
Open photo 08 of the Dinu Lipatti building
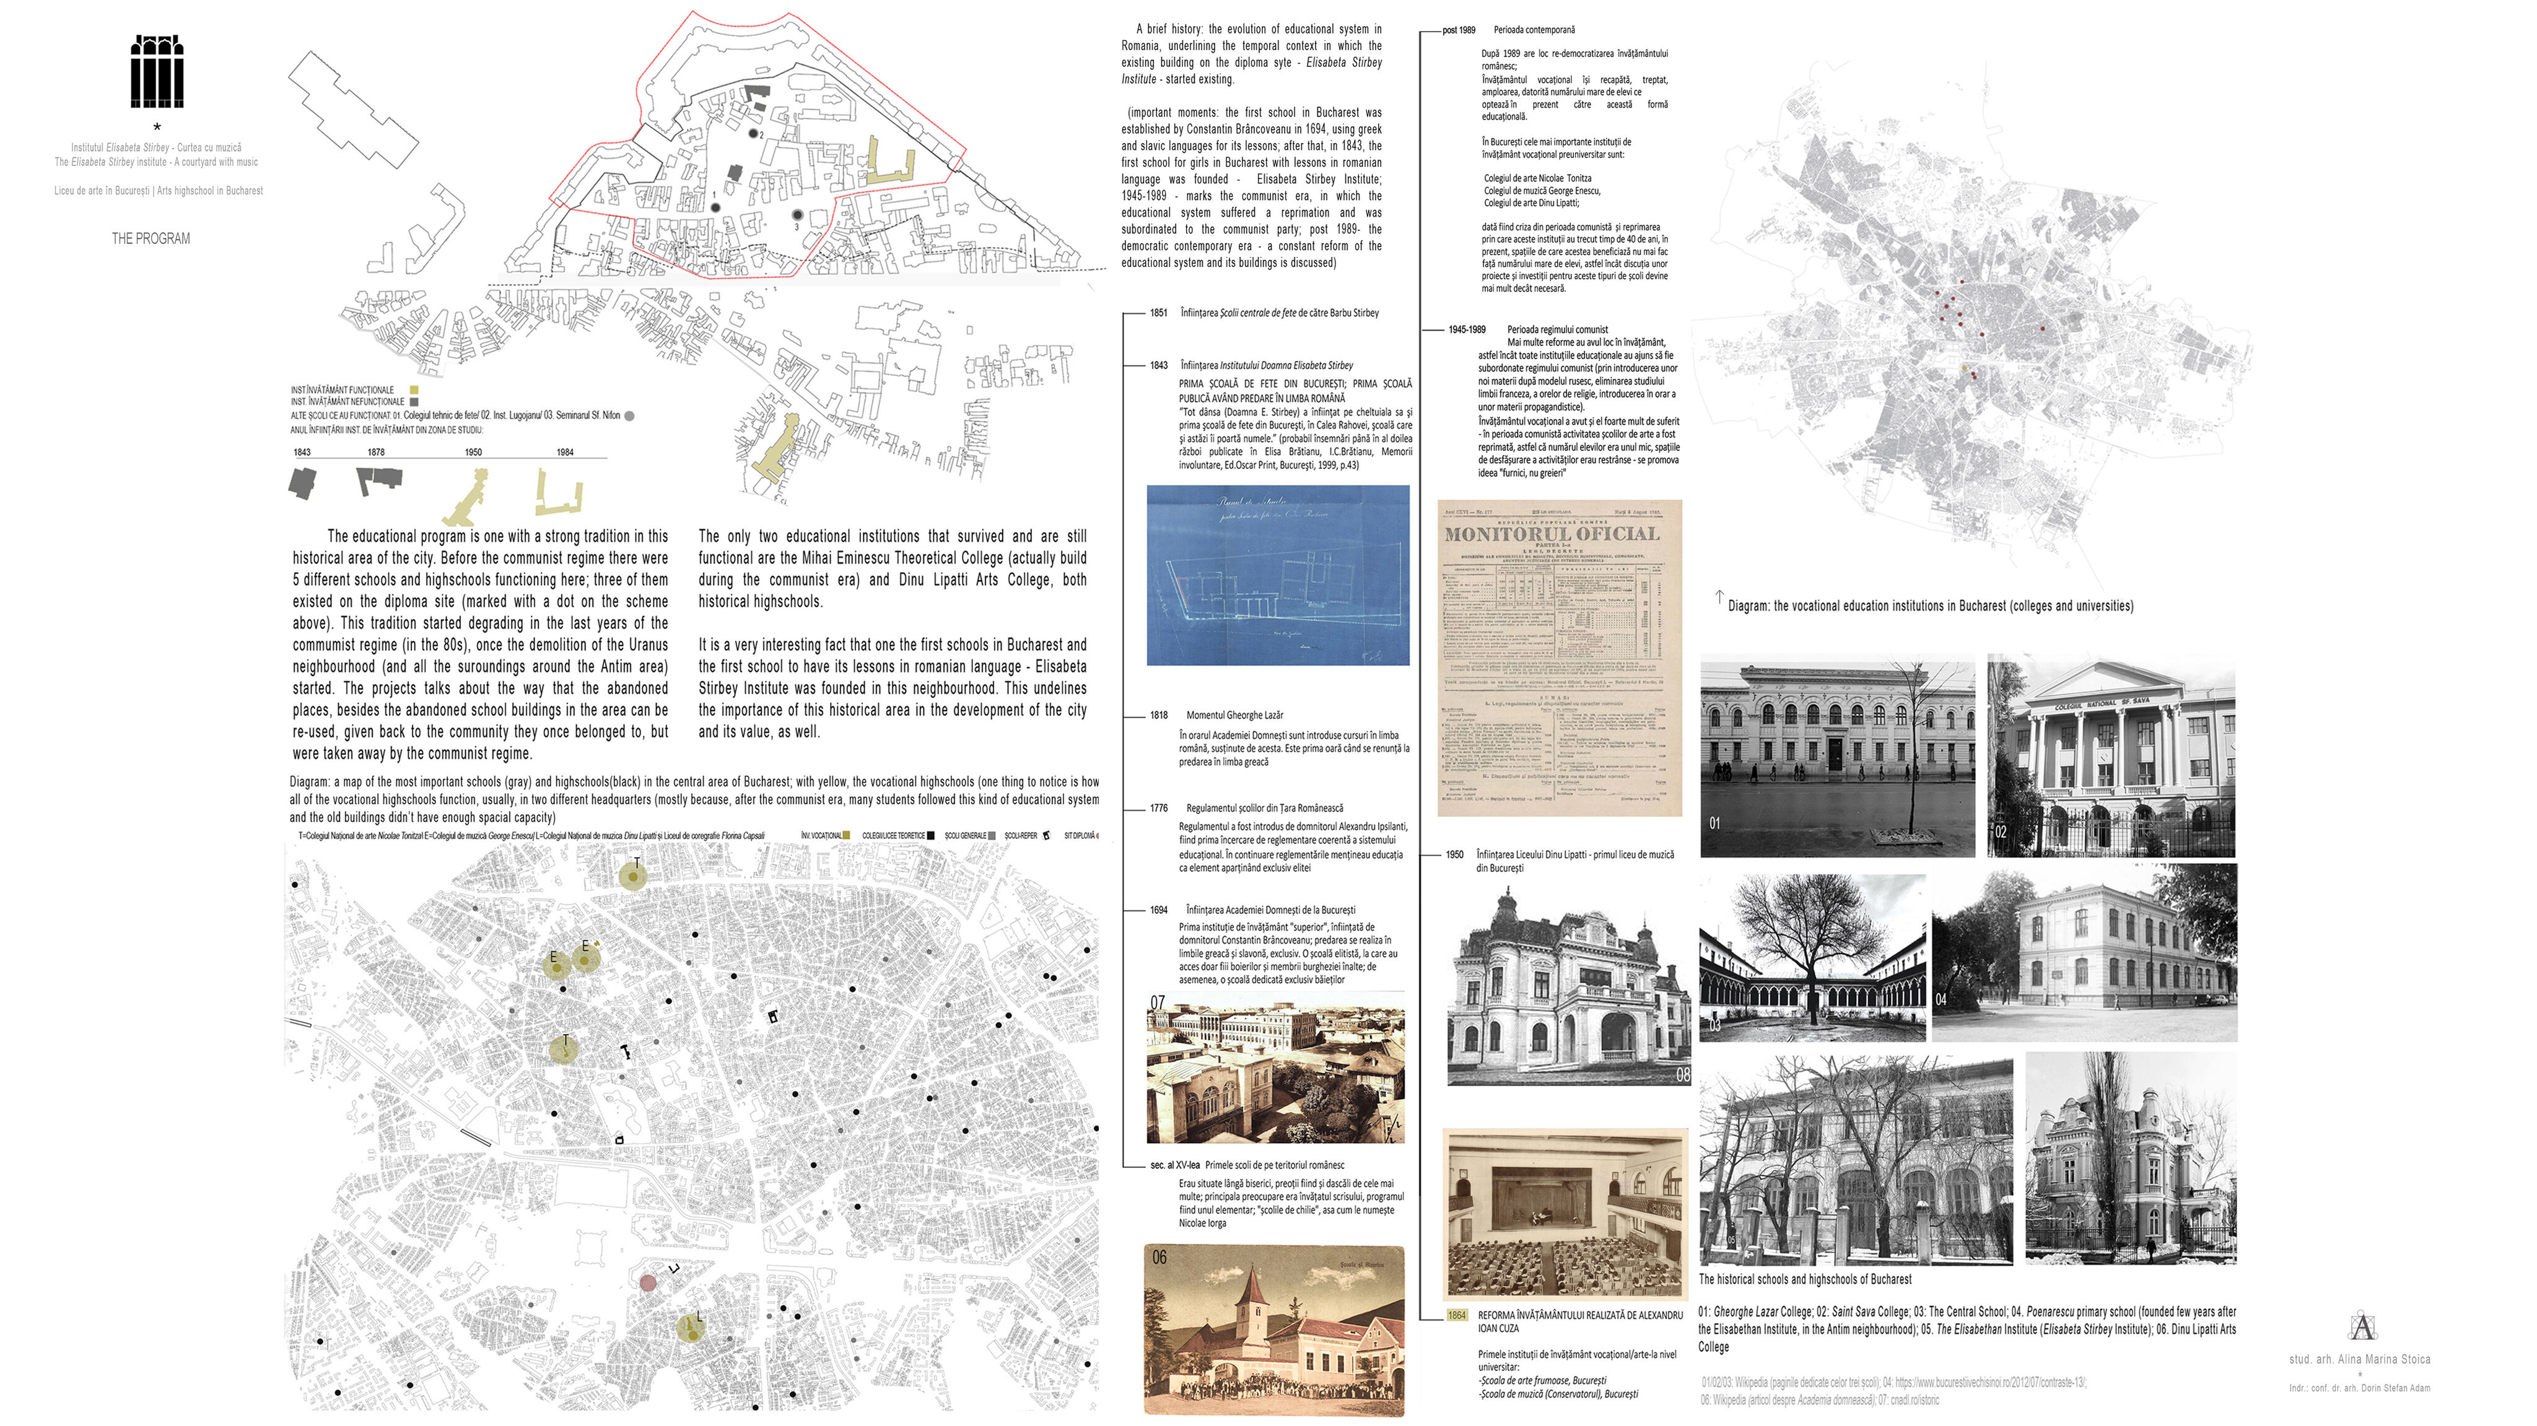pos(1569,986)
